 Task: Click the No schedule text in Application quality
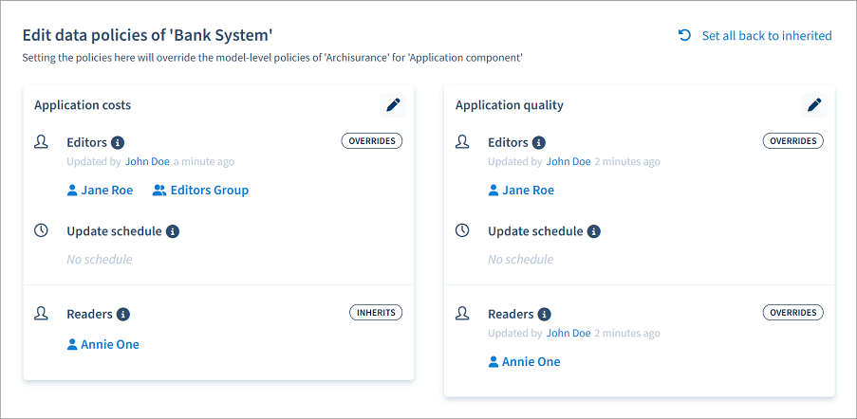[x=521, y=260]
